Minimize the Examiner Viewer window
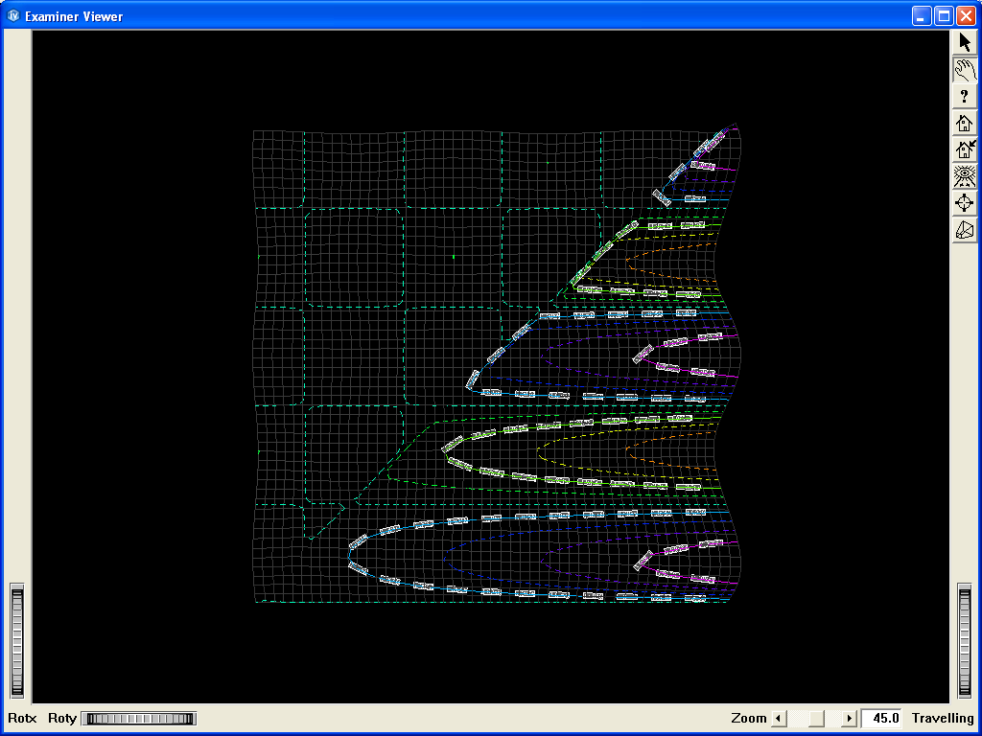Image resolution: width=982 pixels, height=736 pixels. (922, 15)
